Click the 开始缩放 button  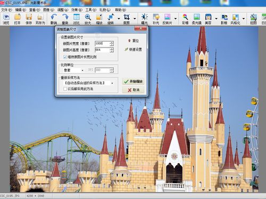point(134,82)
